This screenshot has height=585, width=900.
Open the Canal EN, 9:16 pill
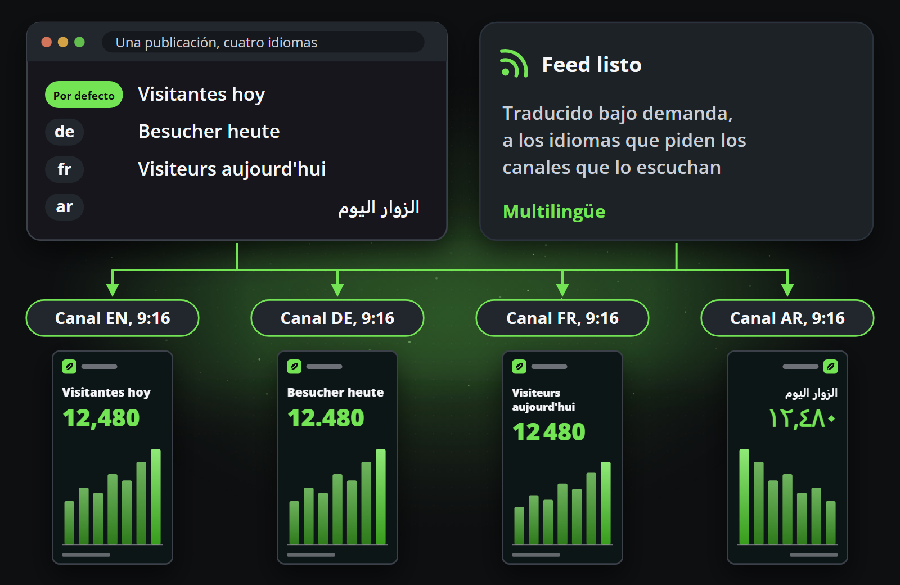[x=112, y=318]
